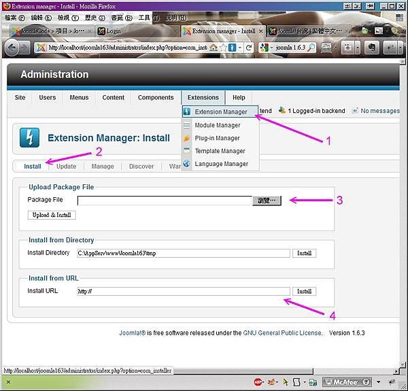Switch to the Login browser tab
The image size is (408, 391).
point(137,31)
